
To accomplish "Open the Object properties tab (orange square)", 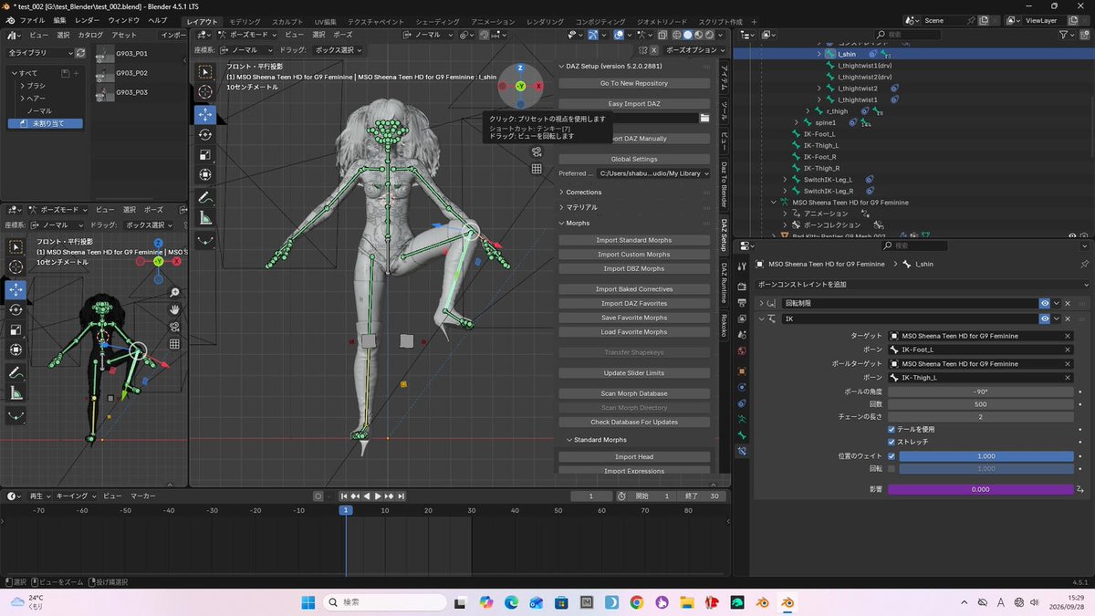I will [x=742, y=371].
